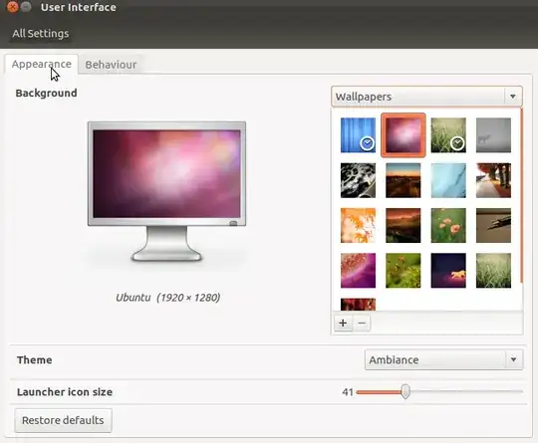
Task: Expand the Ambiance theme dropdown
Action: point(444,359)
